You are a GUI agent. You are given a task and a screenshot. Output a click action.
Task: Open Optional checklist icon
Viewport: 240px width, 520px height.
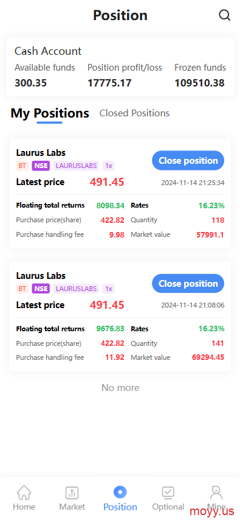(x=168, y=493)
